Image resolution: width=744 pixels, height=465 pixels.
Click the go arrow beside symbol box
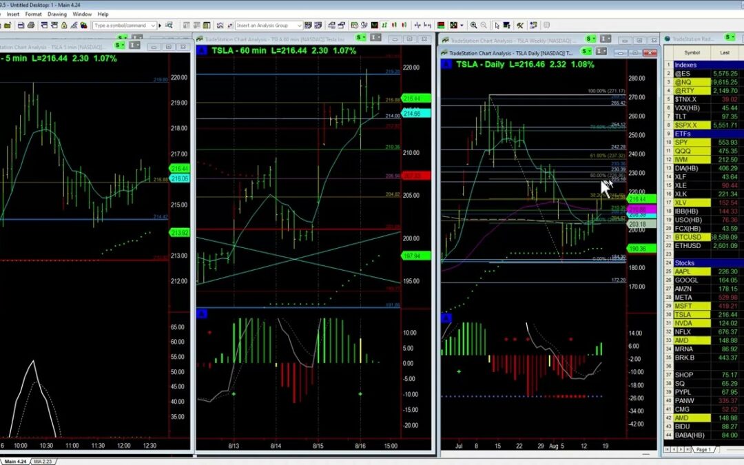(x=160, y=25)
